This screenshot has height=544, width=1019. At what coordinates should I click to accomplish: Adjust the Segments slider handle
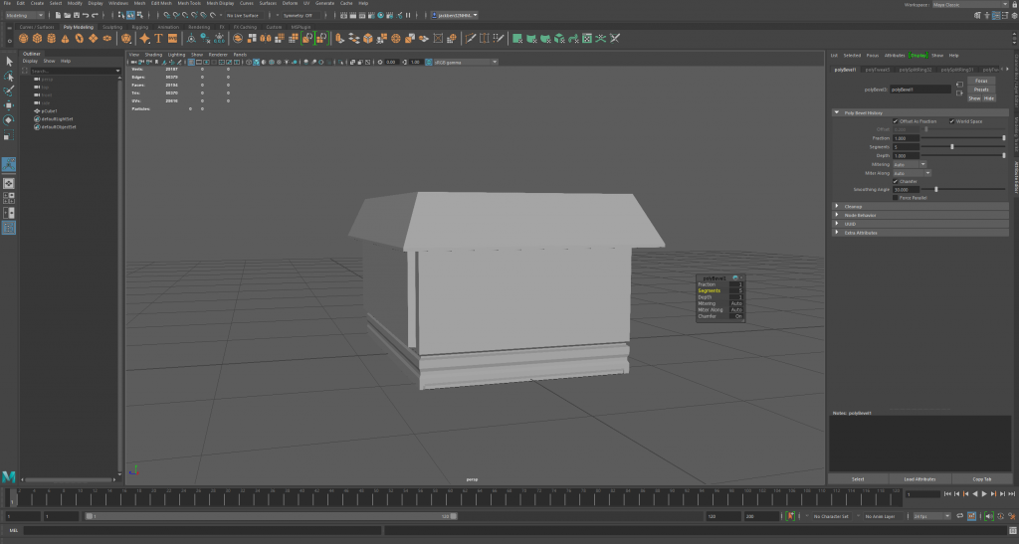pyautogui.click(x=952, y=146)
